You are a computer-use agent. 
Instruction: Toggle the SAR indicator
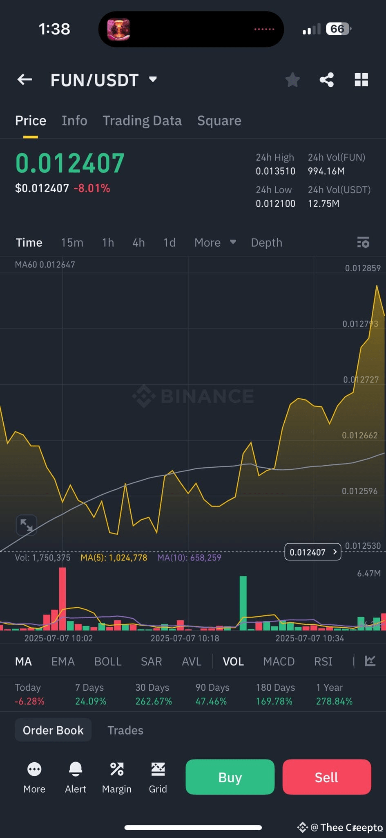click(152, 661)
